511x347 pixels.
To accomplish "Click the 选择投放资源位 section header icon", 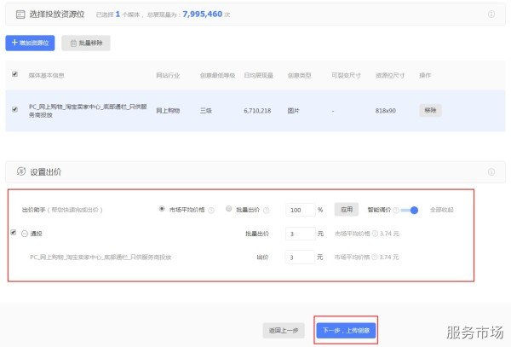I will 20,14.
